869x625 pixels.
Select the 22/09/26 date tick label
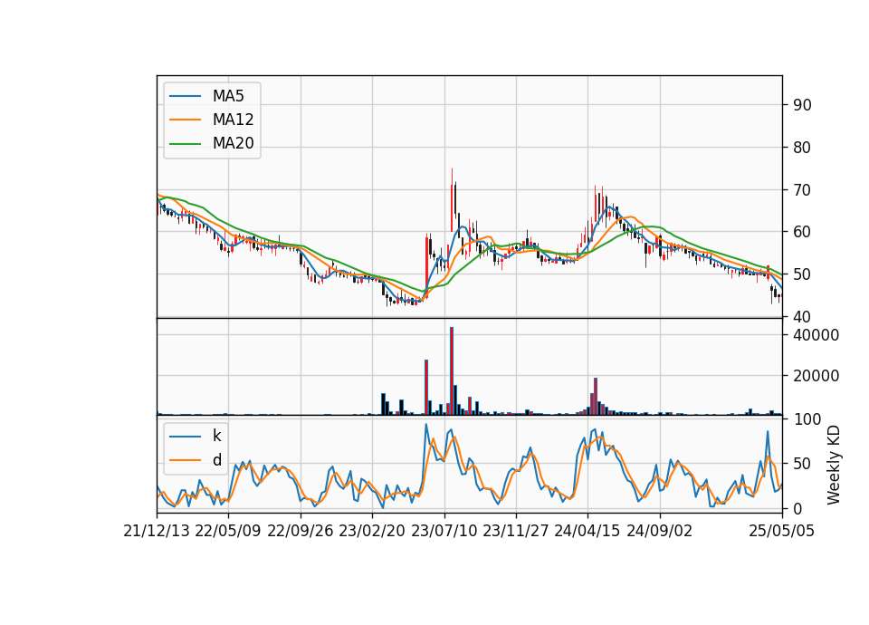click(x=301, y=531)
